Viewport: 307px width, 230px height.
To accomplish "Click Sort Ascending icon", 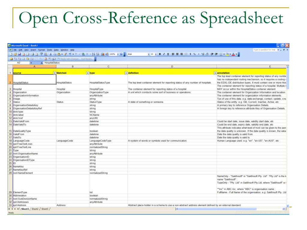I will (x=94, y=54).
